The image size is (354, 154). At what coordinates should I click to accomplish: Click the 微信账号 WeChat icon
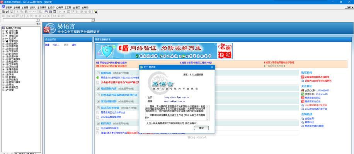point(303,94)
